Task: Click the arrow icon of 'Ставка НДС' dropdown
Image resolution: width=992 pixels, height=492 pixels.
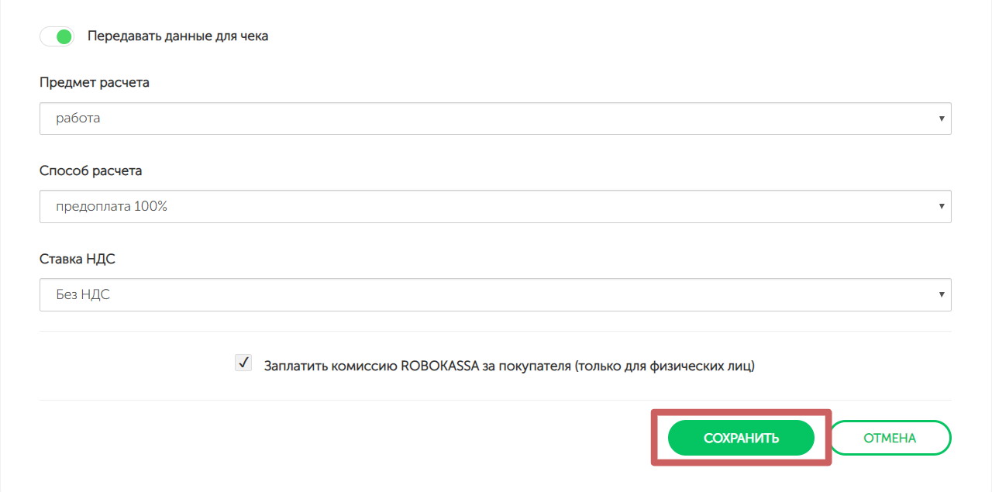Action: (941, 294)
